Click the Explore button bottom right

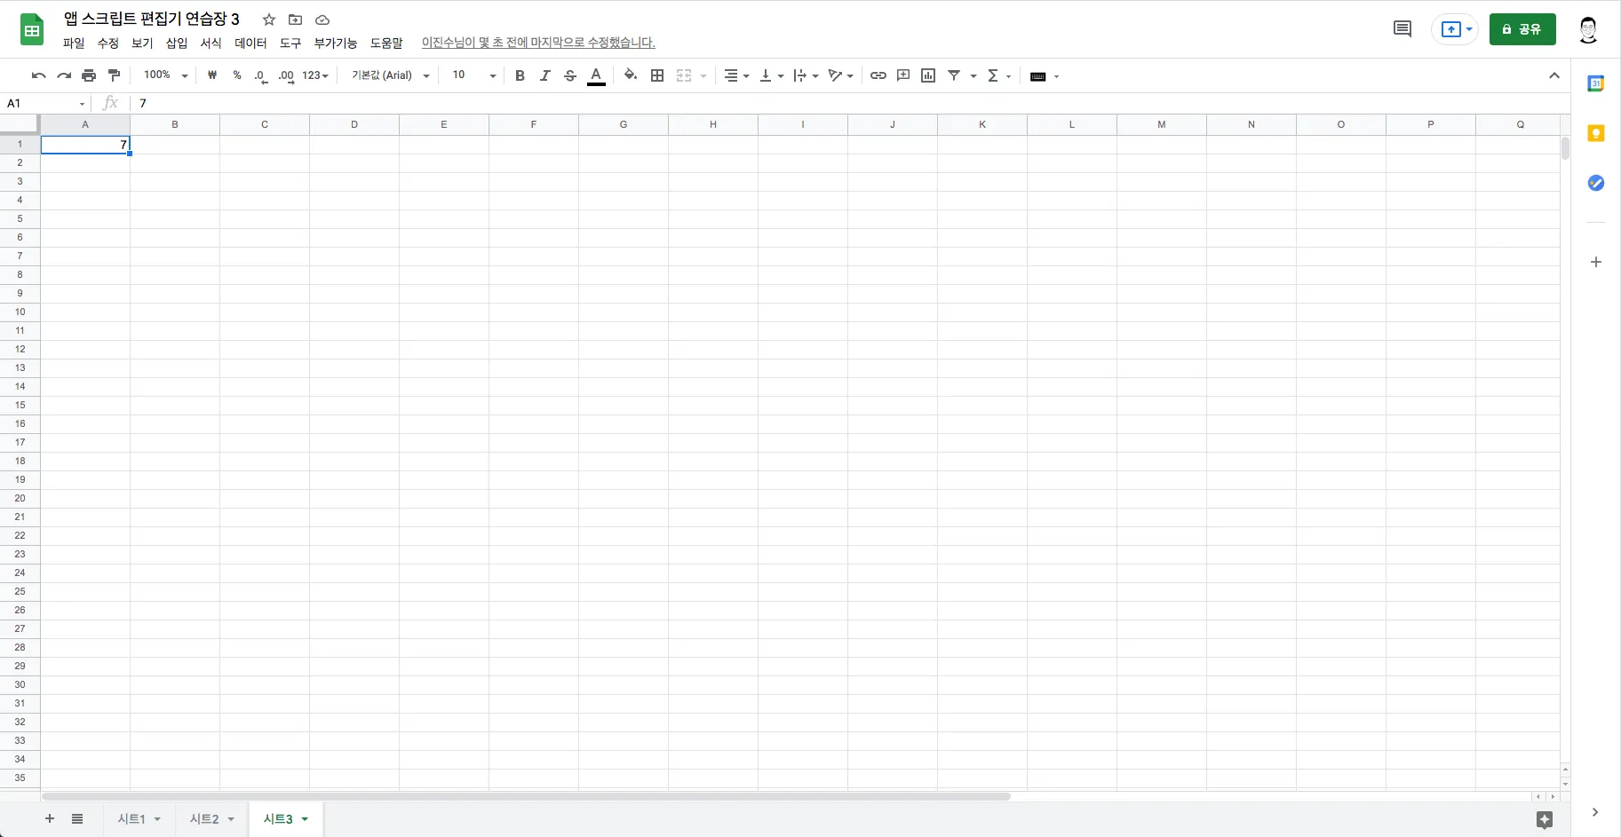(x=1545, y=820)
